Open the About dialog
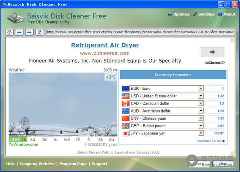This screenshot has height=172, width=240. click(x=227, y=14)
